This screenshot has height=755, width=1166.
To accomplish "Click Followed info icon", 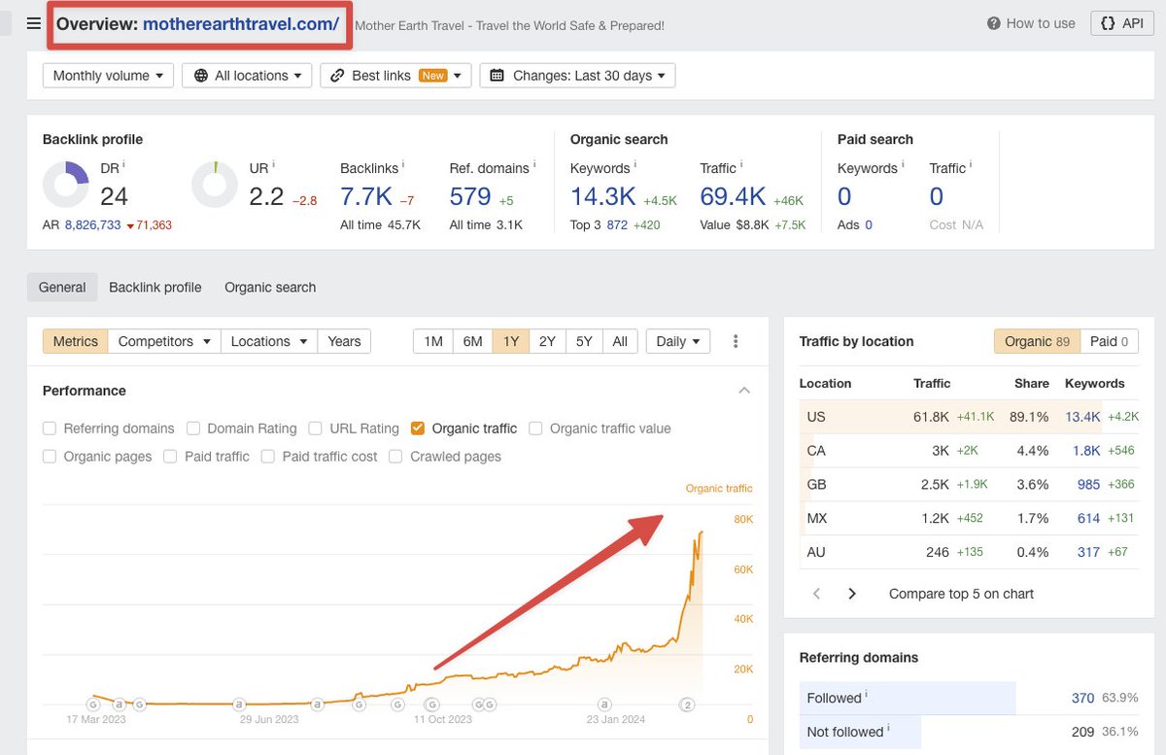I will (x=866, y=695).
